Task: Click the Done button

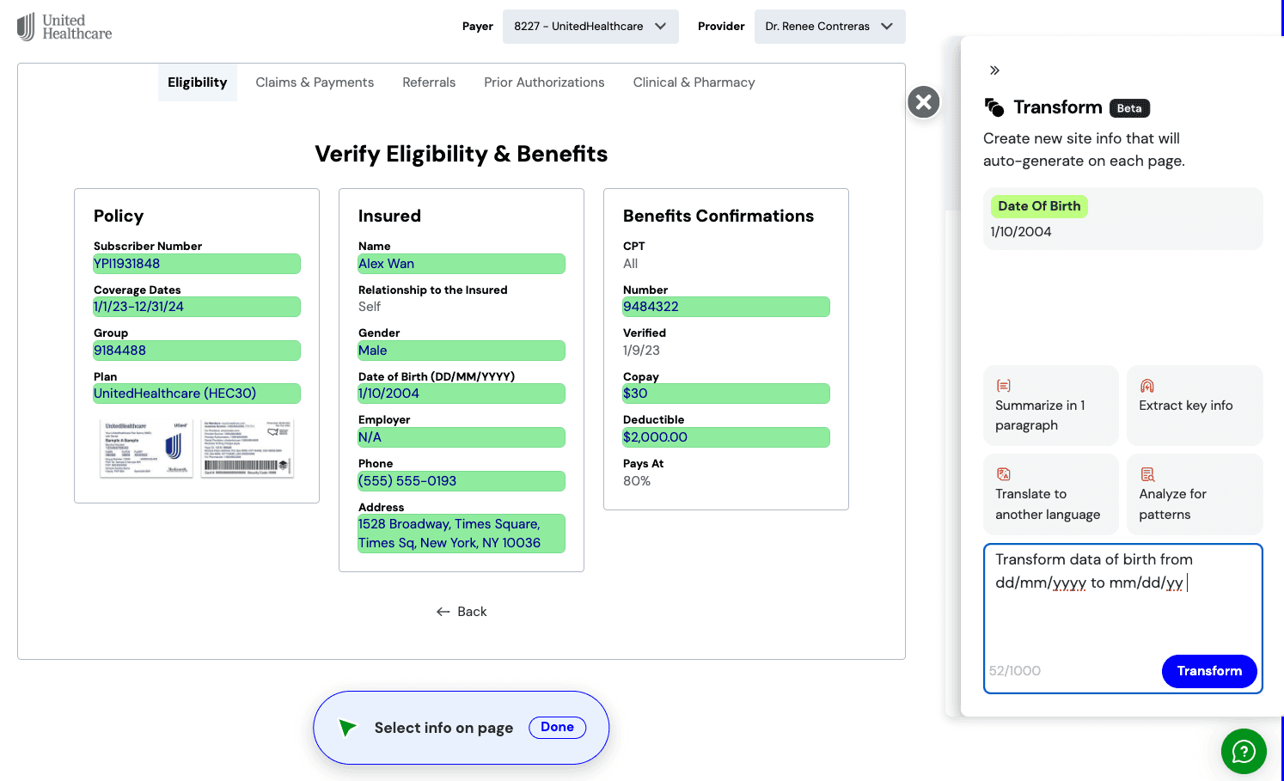Action: (557, 727)
